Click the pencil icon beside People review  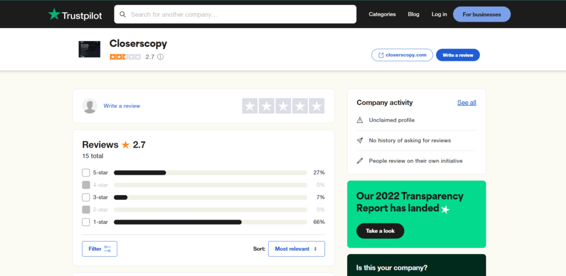[x=359, y=161]
